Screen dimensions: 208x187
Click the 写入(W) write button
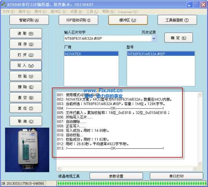[26, 65]
